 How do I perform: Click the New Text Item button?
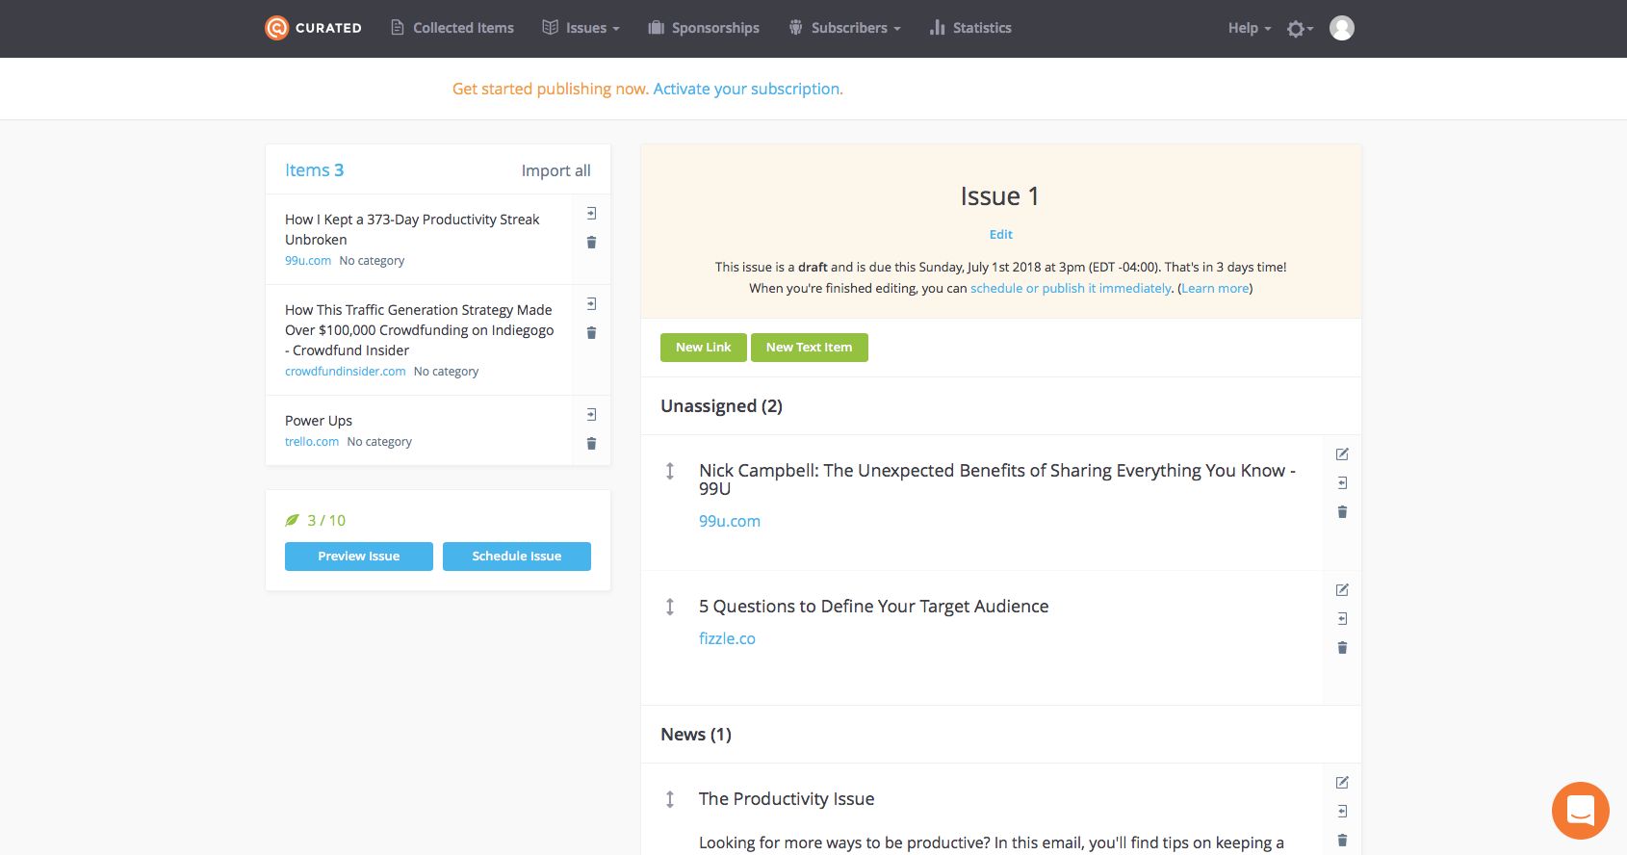810,348
